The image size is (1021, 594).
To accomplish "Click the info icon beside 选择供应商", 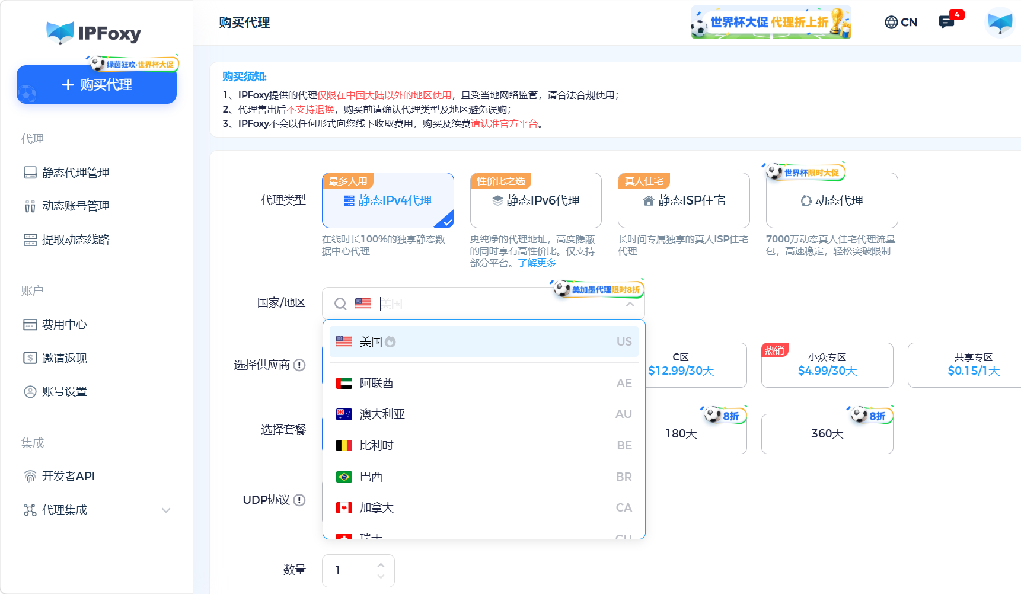I will point(299,365).
